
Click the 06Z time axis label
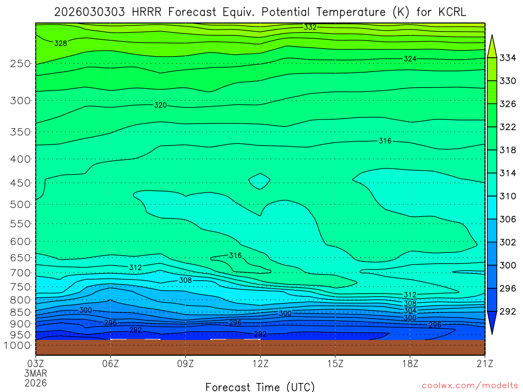[110, 363]
